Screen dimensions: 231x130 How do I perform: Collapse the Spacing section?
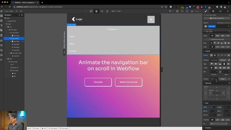click(208, 83)
